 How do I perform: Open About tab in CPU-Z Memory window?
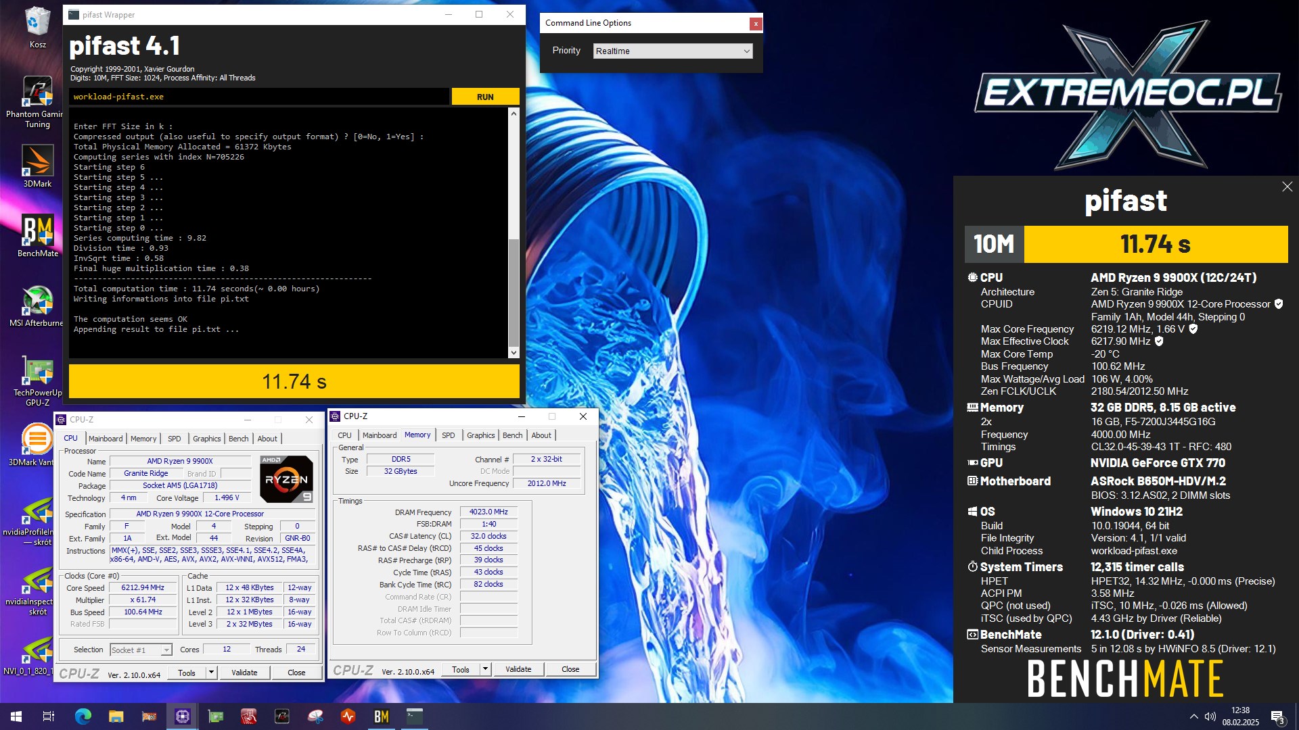541,435
